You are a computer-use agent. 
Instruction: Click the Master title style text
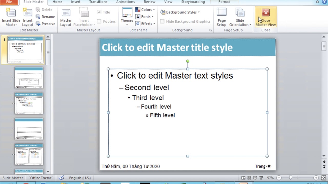pos(167,48)
